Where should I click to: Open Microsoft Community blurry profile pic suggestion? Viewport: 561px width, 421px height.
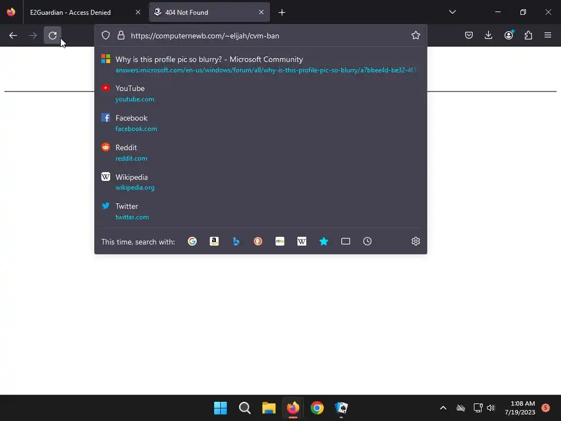(x=260, y=65)
